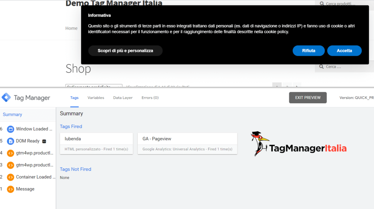Image resolution: width=374 pixels, height=209 pixels.
Task: Click the TagManagerItalia woodpecker logo
Action: (299, 144)
